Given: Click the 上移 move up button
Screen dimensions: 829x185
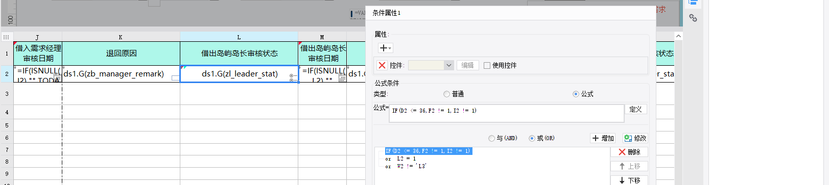Looking at the screenshot, I should pos(629,166).
